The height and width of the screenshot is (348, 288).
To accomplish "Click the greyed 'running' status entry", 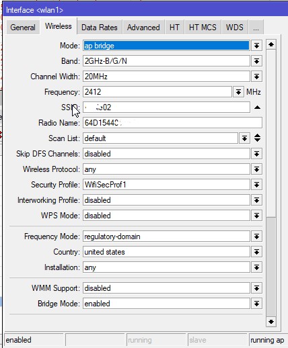I will click(156, 340).
